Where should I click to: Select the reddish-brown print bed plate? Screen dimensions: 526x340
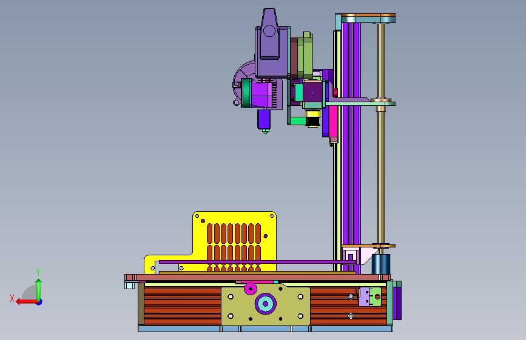click(257, 278)
